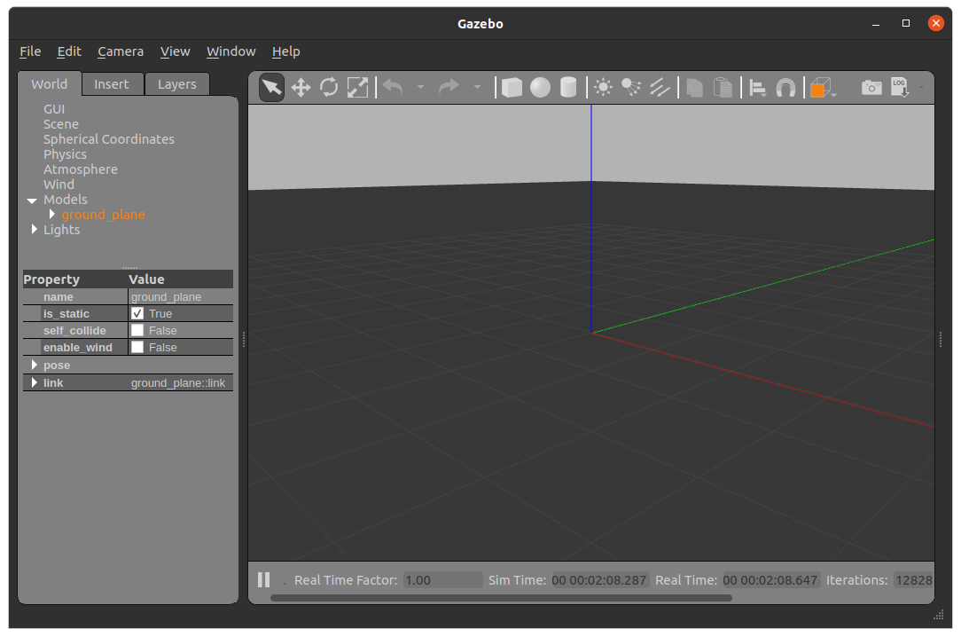The height and width of the screenshot is (637, 961).
Task: Select Scene in the world tree
Action: click(60, 124)
